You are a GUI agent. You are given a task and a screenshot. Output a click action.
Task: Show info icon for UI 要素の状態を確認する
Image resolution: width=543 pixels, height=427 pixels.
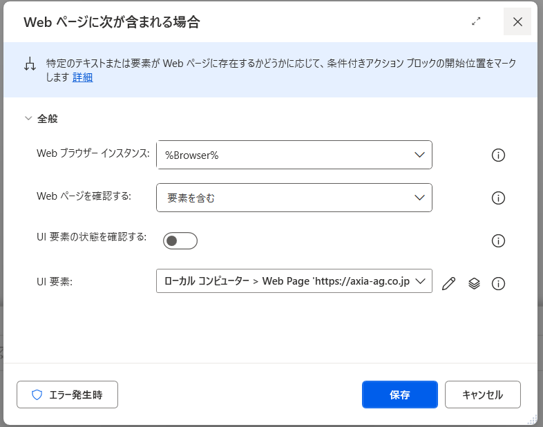tap(498, 240)
